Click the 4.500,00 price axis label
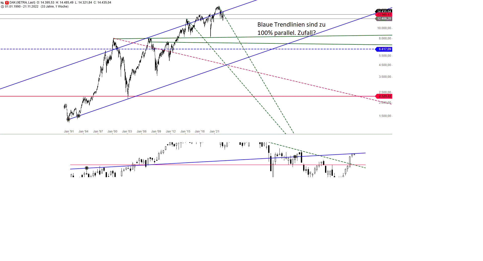 click(x=385, y=65)
